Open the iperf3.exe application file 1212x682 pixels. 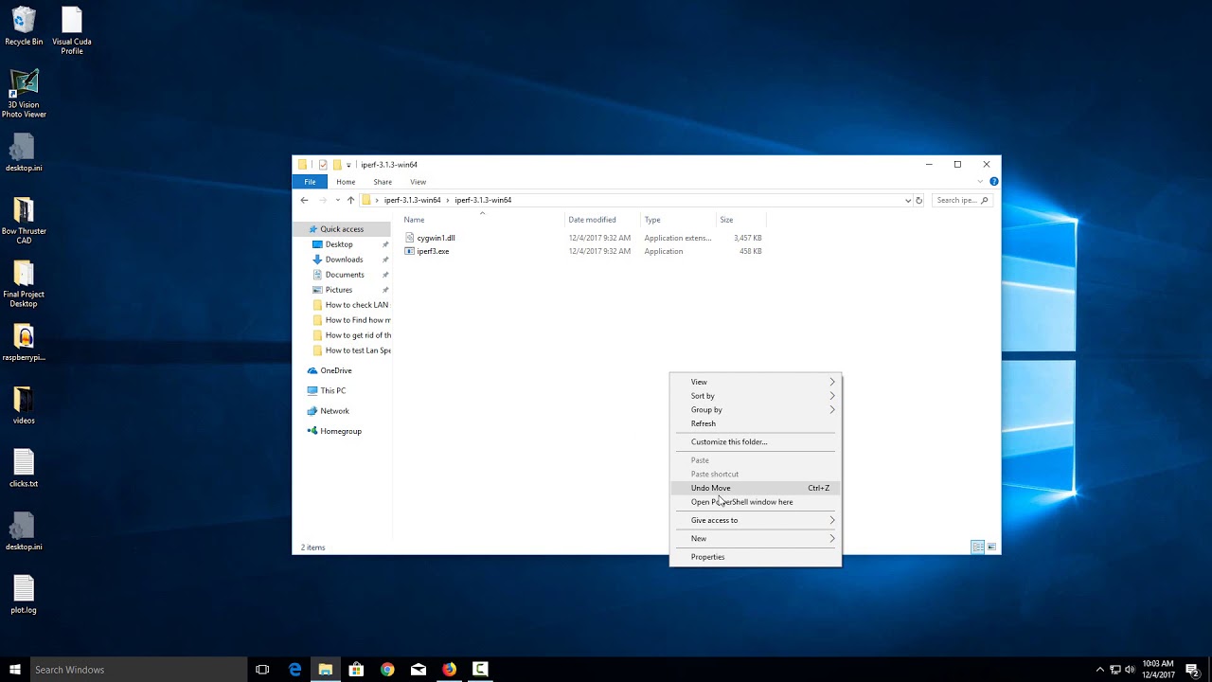(433, 251)
